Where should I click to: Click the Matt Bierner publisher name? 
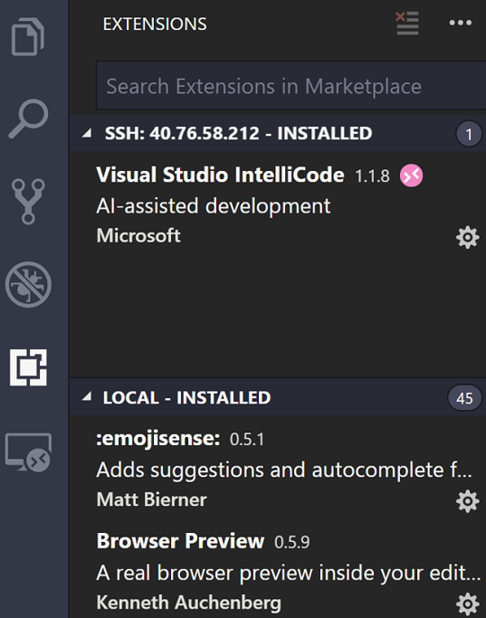[151, 499]
